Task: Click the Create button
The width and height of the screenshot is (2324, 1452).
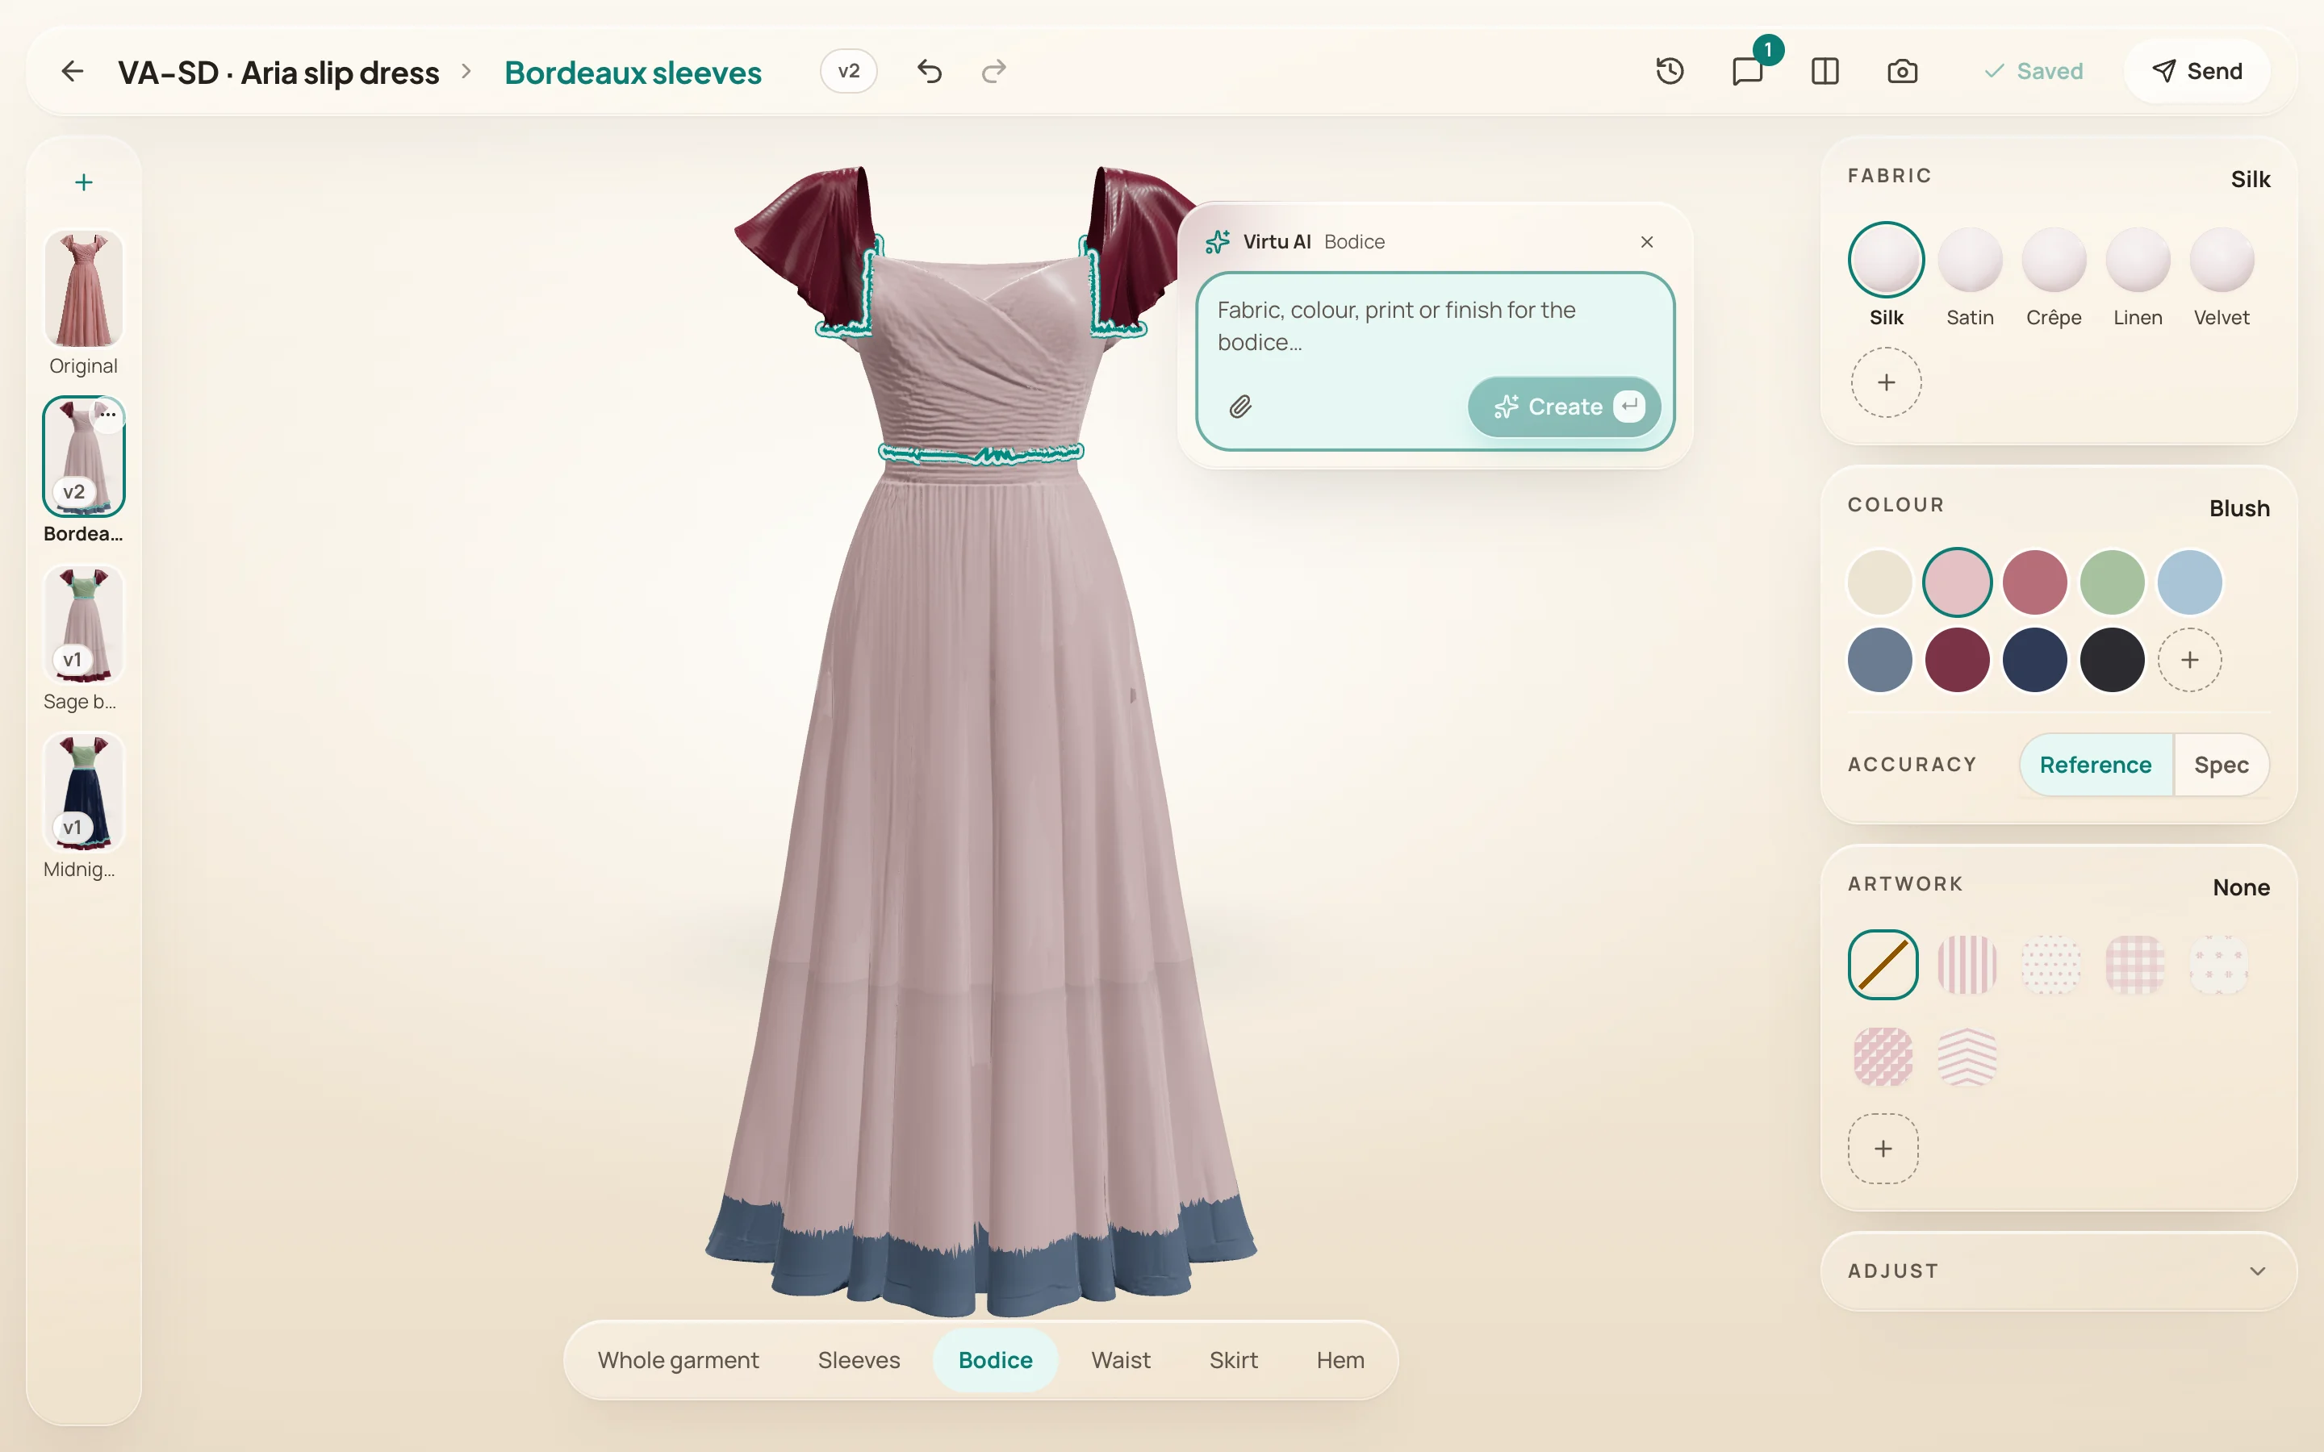Action: [1563, 407]
